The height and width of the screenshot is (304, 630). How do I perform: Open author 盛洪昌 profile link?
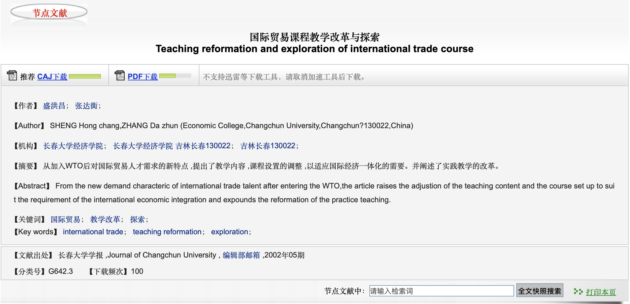coord(54,106)
